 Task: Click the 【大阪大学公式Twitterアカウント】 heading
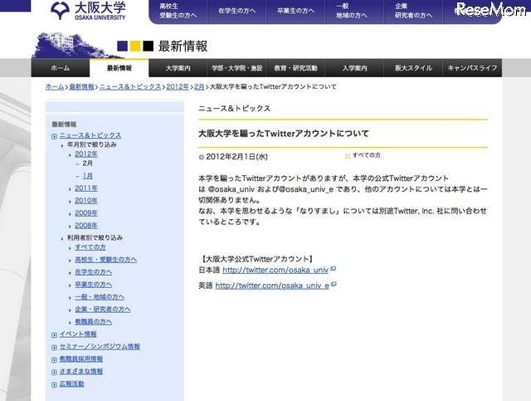pyautogui.click(x=256, y=259)
